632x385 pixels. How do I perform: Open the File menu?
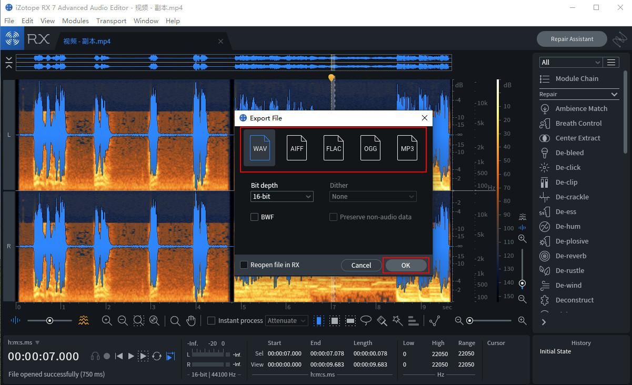[x=9, y=21]
